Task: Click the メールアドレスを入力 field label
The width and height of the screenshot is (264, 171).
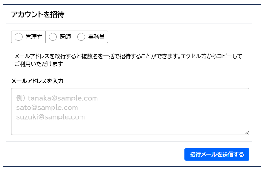Action: pyautogui.click(x=37, y=81)
